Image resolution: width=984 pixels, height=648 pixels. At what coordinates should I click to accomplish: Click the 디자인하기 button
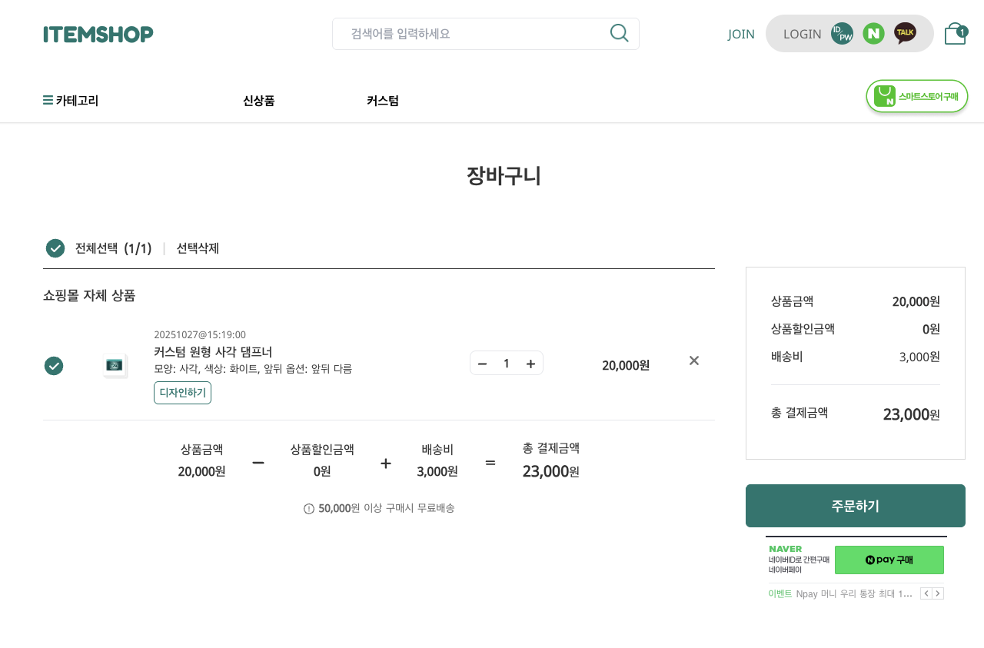[x=182, y=393]
